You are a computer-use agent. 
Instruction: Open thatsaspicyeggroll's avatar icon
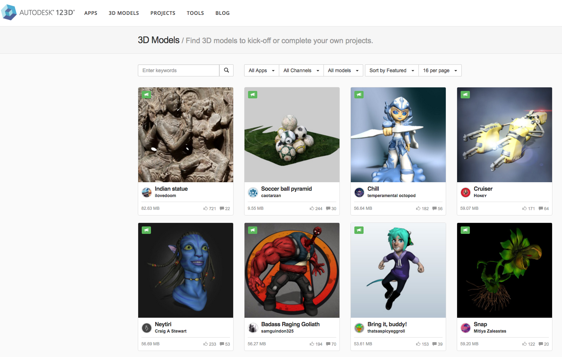tap(359, 328)
